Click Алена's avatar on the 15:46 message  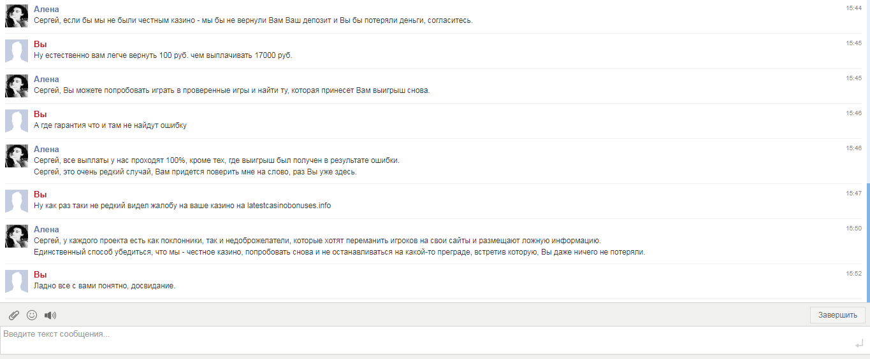(17, 156)
